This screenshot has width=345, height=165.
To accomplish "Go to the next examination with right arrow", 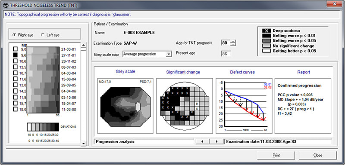I will tap(216, 141).
